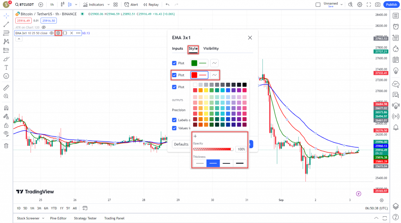Open the Trading Panel tab

pyautogui.click(x=114, y=218)
